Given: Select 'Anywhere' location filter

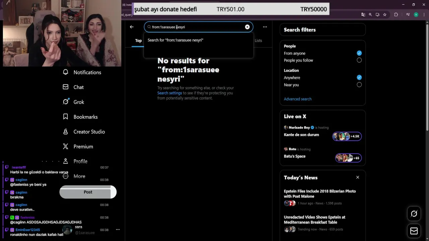Looking at the screenshot, I should pyautogui.click(x=359, y=78).
